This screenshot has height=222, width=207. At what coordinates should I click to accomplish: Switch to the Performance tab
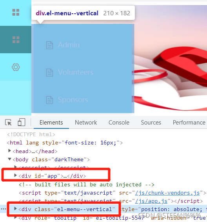[189, 123]
